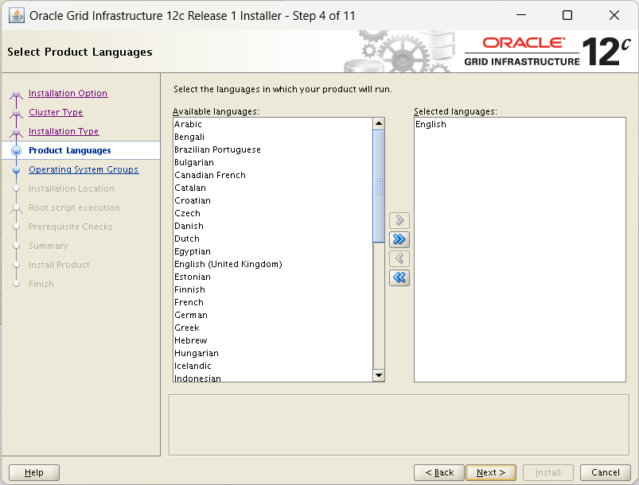Image resolution: width=639 pixels, height=485 pixels.
Task: Choose Icelandic in Available languages
Action: [272, 366]
